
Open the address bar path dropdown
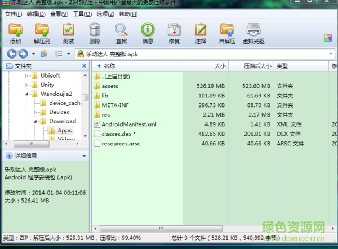point(332,54)
